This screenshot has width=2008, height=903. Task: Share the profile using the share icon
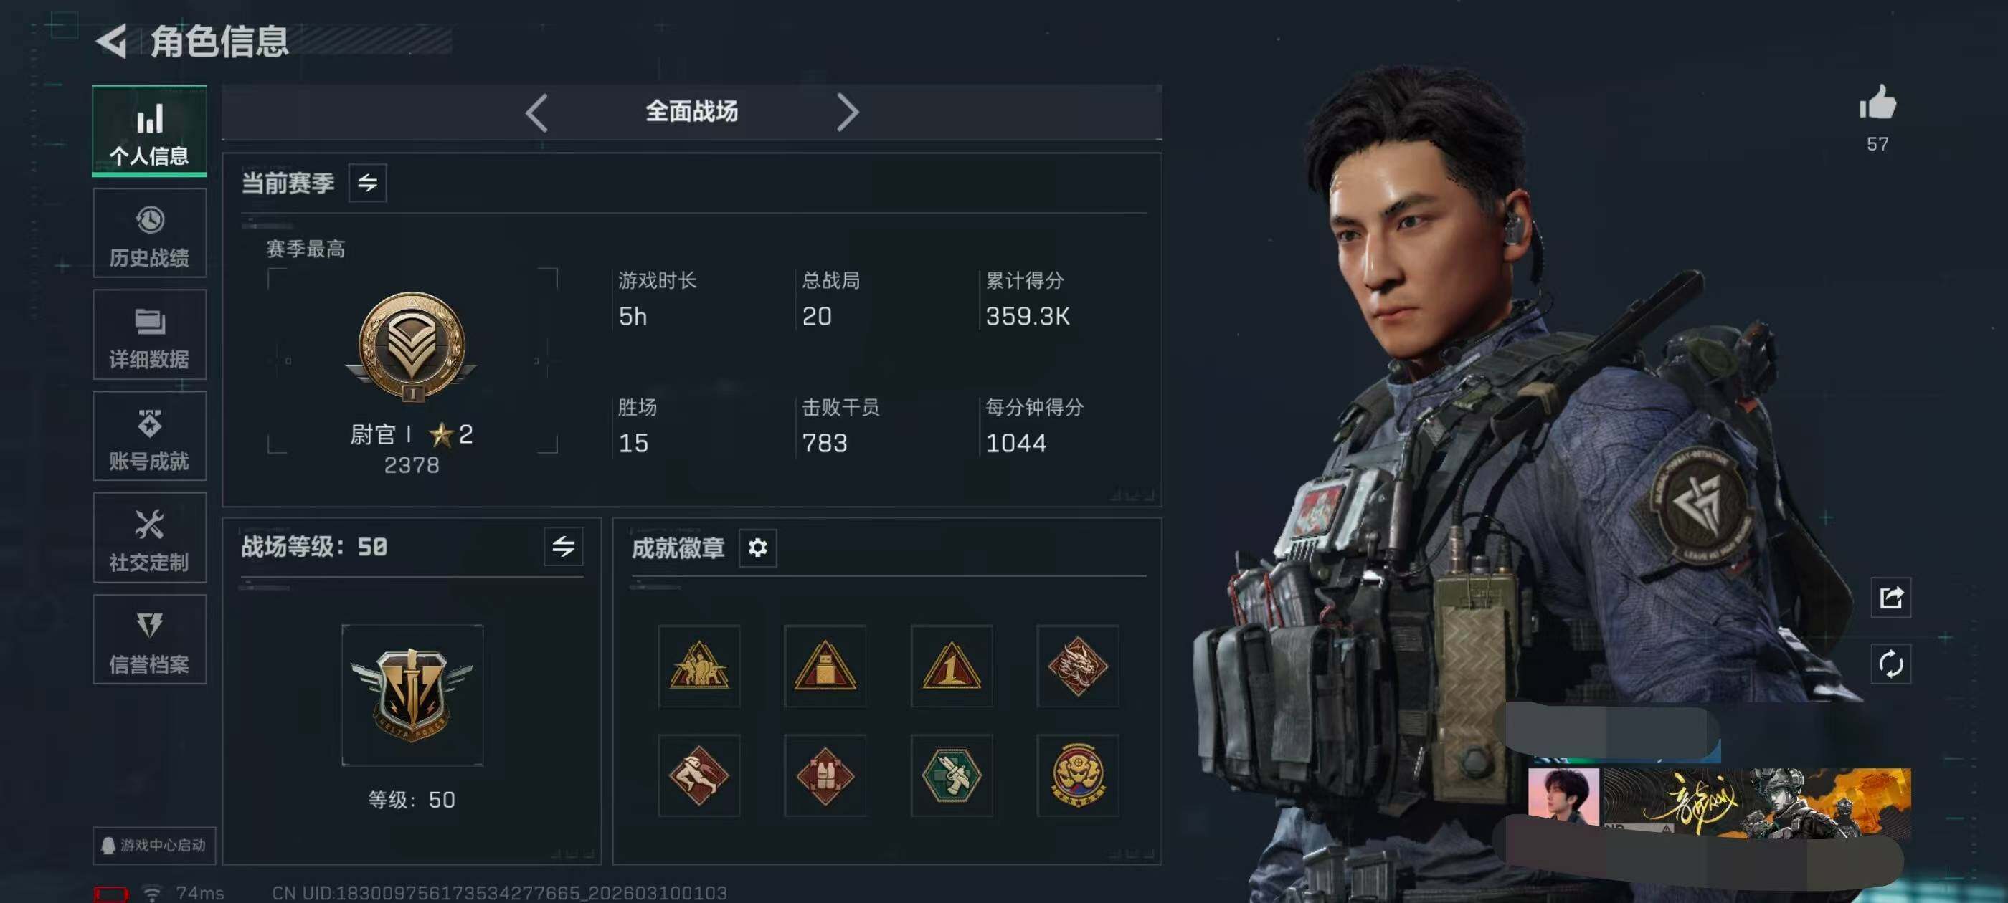tap(1891, 598)
